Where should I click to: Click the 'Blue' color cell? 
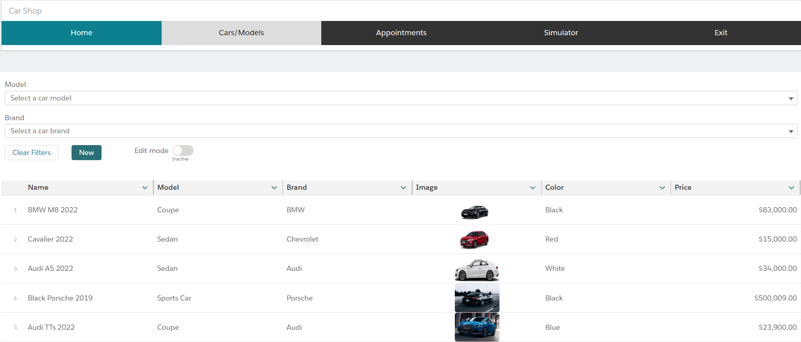pos(552,327)
